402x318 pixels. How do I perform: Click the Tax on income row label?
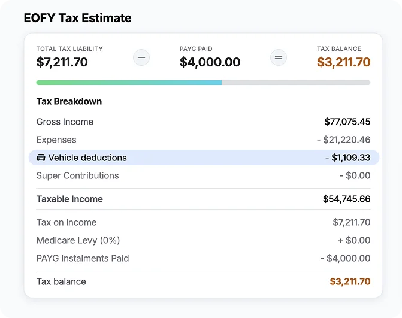(x=67, y=222)
